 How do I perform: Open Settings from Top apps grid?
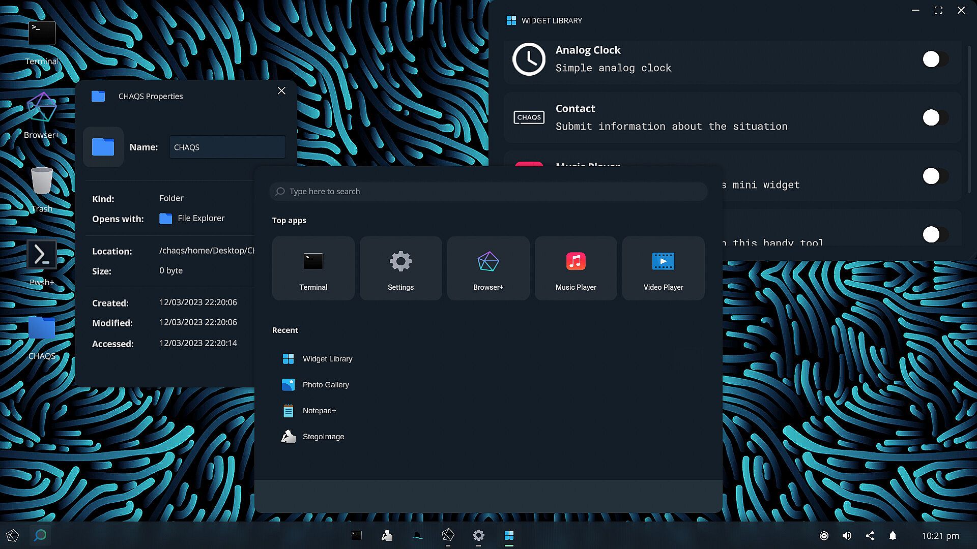(x=400, y=268)
